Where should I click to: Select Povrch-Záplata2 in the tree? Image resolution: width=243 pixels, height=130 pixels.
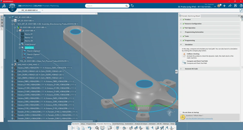pyautogui.click(x=34, y=51)
